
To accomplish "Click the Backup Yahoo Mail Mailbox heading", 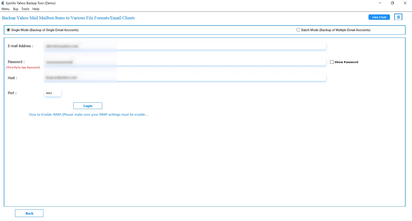I will [x=68, y=18].
